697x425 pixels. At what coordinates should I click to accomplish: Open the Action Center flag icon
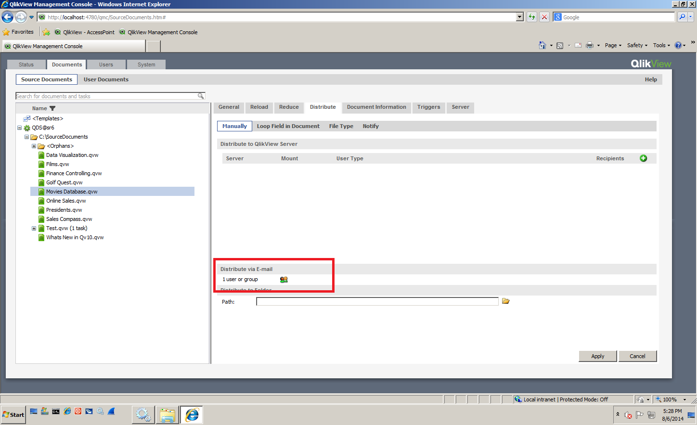[640, 415]
